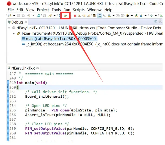Open the Project menu

pos(43,10)
